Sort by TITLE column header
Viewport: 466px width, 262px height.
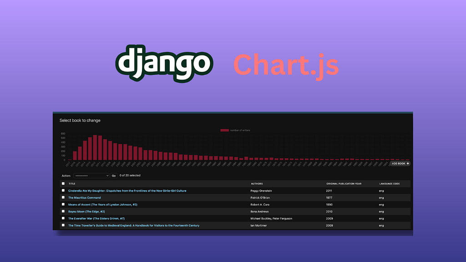click(72, 184)
